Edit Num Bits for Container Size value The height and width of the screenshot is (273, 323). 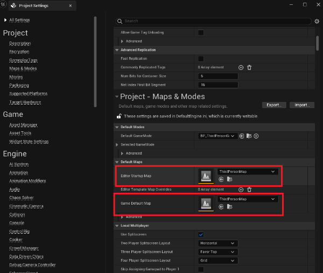coord(218,76)
